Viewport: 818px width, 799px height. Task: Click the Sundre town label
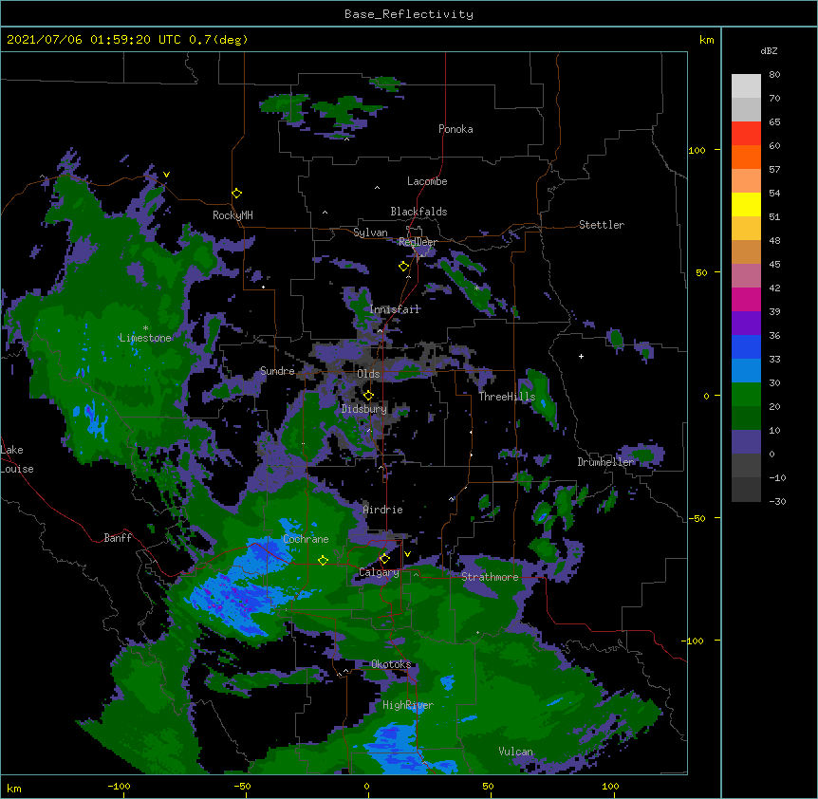click(x=277, y=371)
